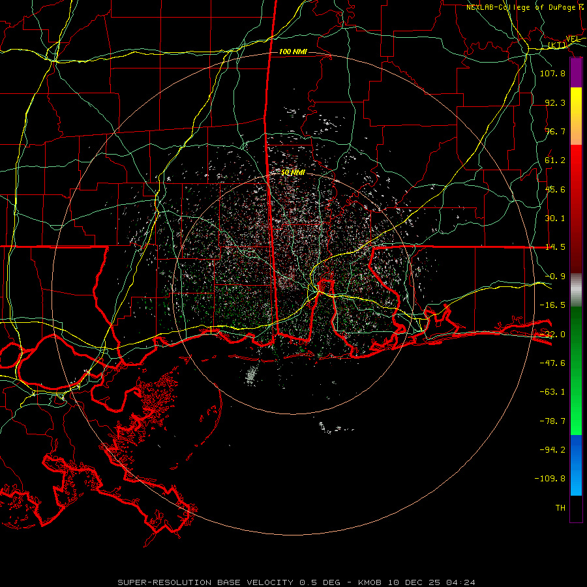Click the 100 NMI range ring label

[x=293, y=52]
